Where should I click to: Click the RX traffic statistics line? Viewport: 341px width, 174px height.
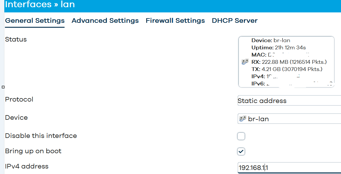click(x=289, y=62)
